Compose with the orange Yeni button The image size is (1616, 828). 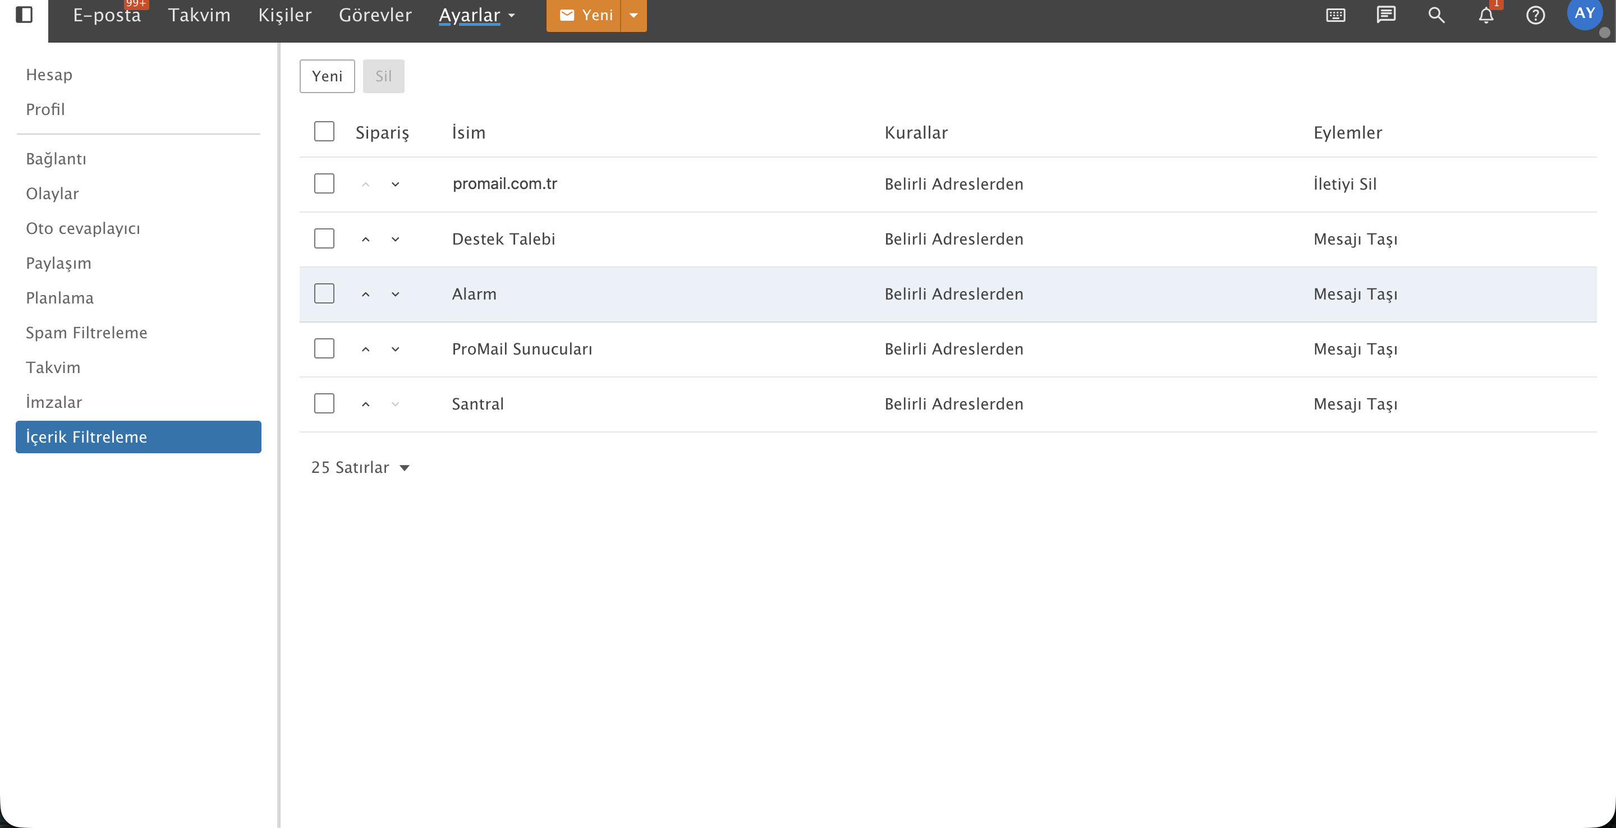584,15
